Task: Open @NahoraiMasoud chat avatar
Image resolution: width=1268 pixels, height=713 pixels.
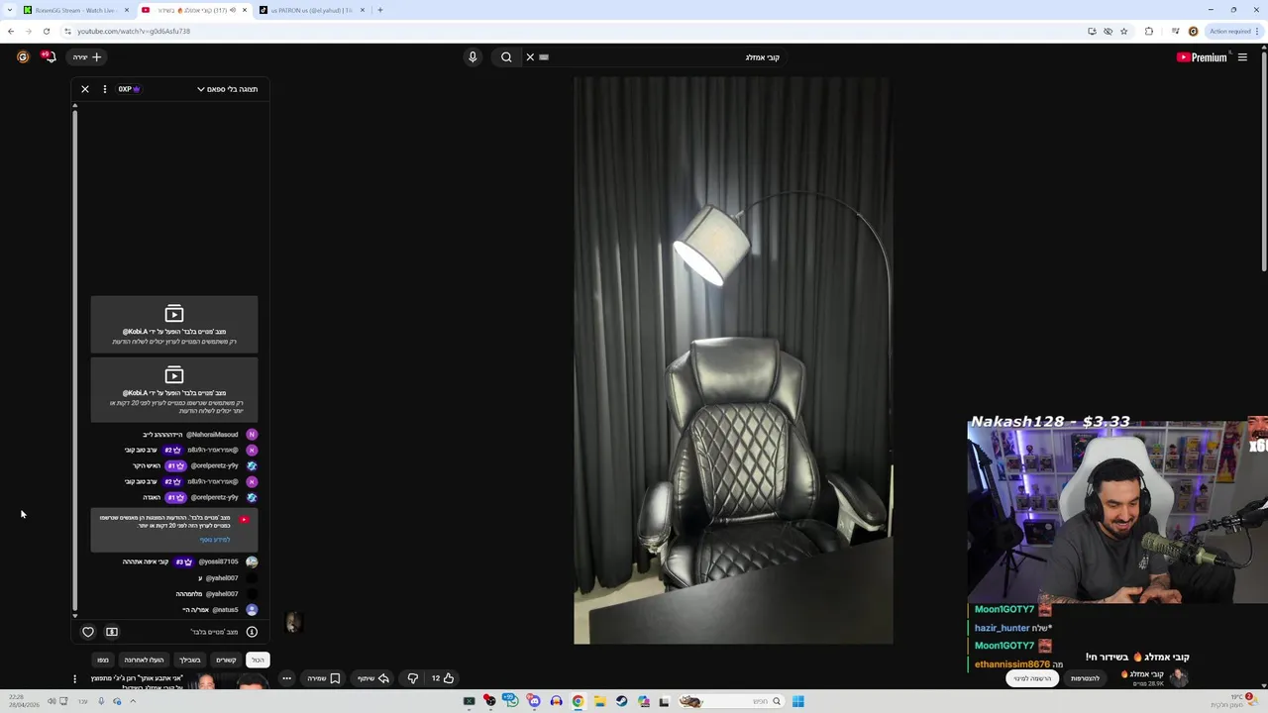Action: [x=252, y=435]
